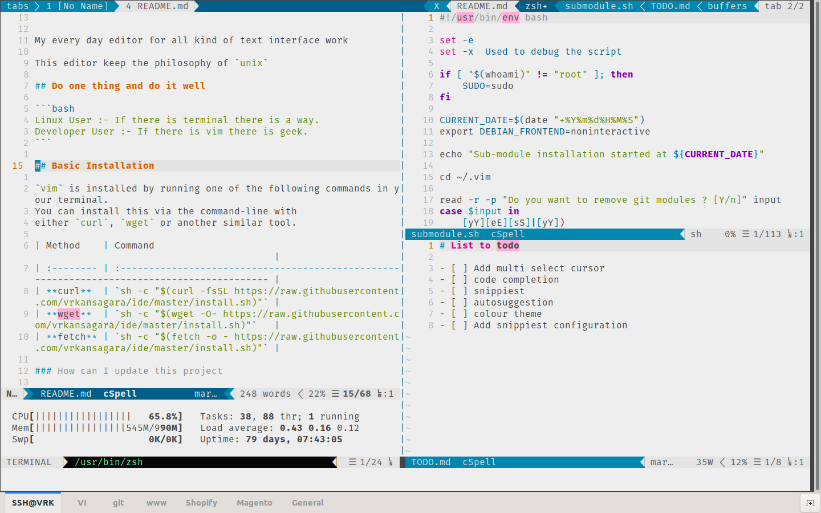Click the 'Uptime: 79 days' line
Image resolution: width=821 pixels, height=513 pixels.
pyautogui.click(x=271, y=439)
